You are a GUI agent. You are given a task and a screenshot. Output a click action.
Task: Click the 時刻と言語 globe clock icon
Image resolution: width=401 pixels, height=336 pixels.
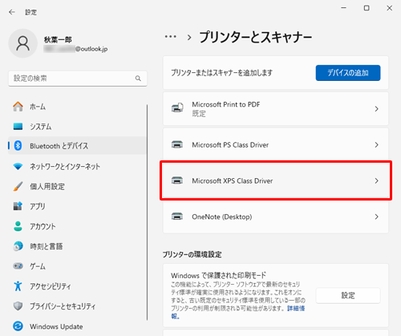[x=18, y=246]
